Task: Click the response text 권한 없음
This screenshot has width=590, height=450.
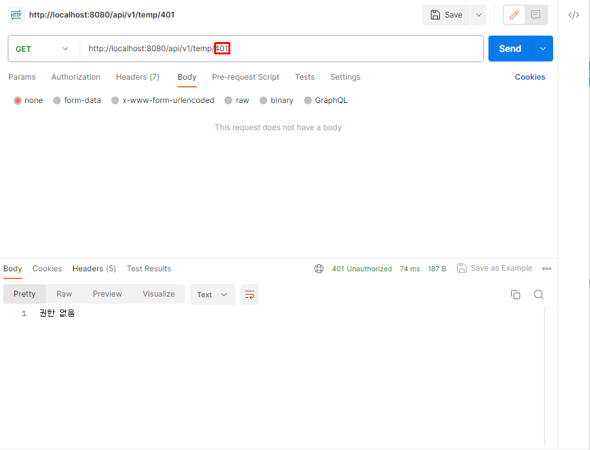Action: pos(57,313)
